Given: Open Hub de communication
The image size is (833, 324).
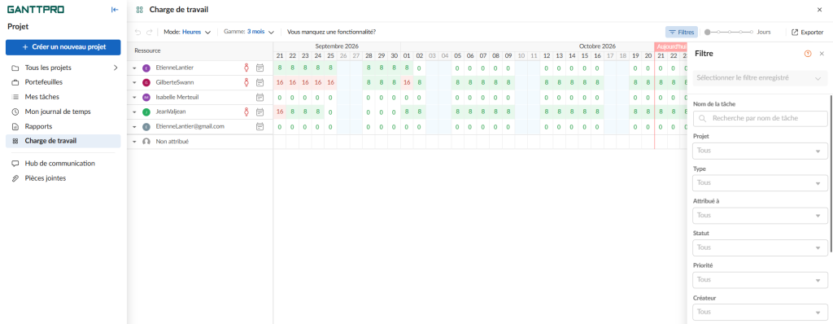Looking at the screenshot, I should click(63, 164).
